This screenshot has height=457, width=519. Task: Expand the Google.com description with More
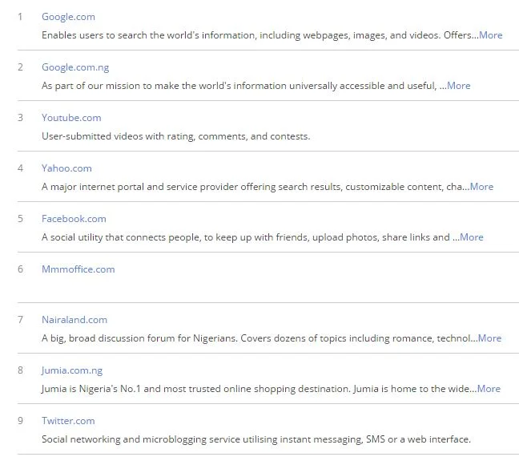coord(490,35)
